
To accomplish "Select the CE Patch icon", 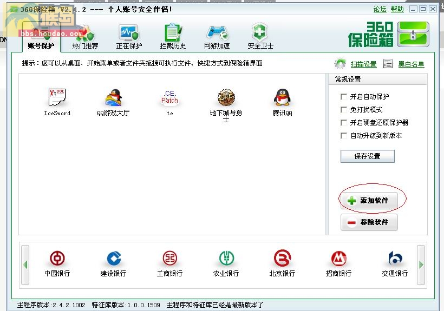I will click(x=169, y=97).
